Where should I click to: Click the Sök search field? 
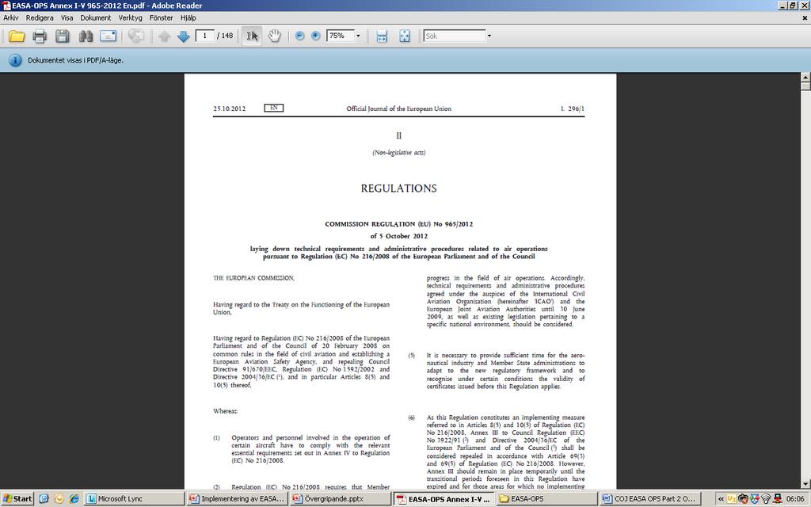[454, 36]
